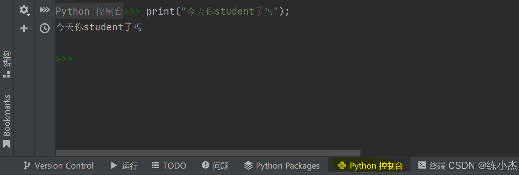This screenshot has width=519, height=175.
Task: Open the Python Packages tab
Action: (282, 166)
